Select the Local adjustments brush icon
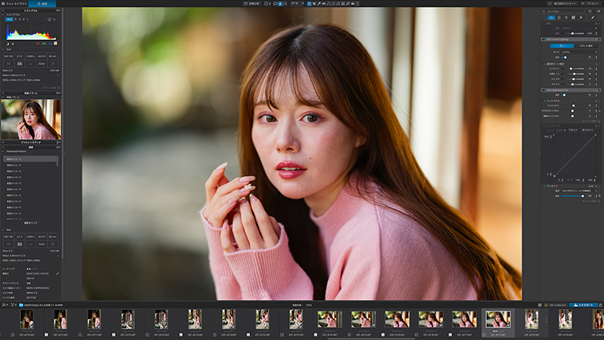604x340 pixels. tap(593, 17)
